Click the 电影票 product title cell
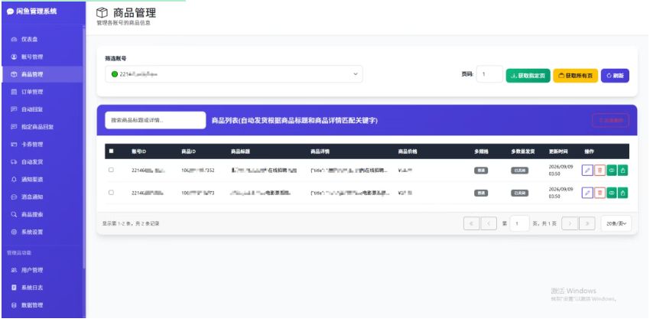650x322 pixels. (x=262, y=193)
